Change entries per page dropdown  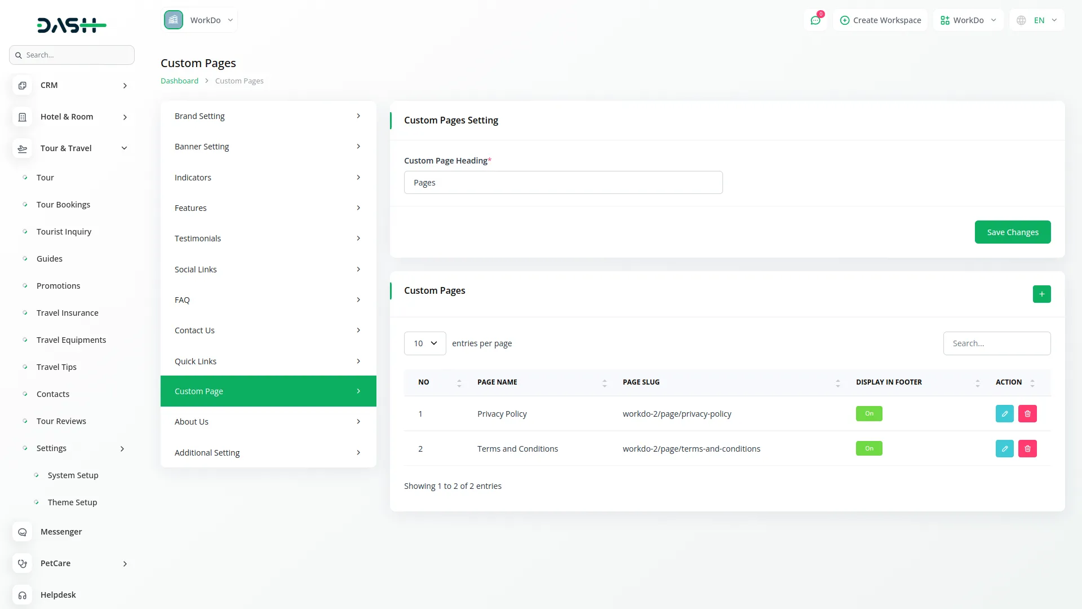425,343
